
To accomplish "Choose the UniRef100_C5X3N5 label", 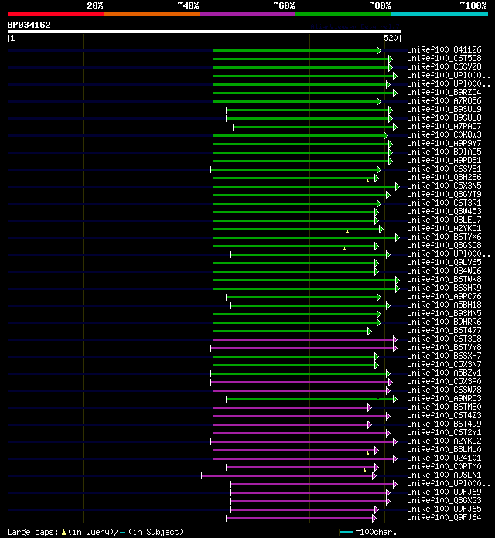I will [x=444, y=186].
